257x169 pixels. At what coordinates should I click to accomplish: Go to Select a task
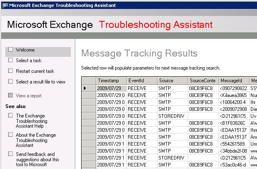[29, 61]
